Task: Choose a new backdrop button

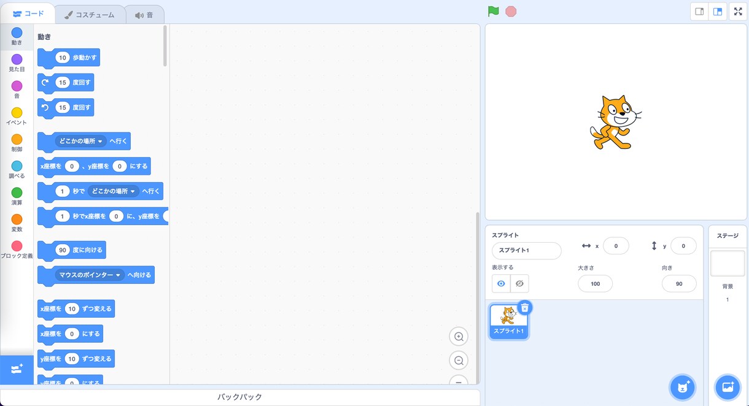Action: (x=728, y=387)
